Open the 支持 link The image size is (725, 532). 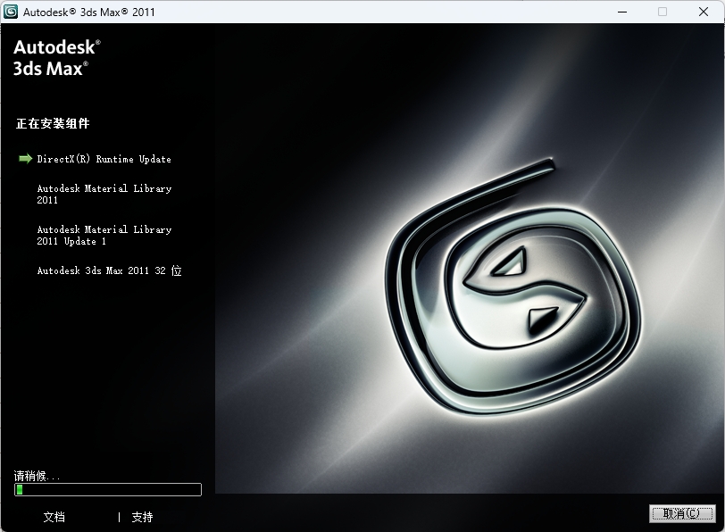(142, 517)
